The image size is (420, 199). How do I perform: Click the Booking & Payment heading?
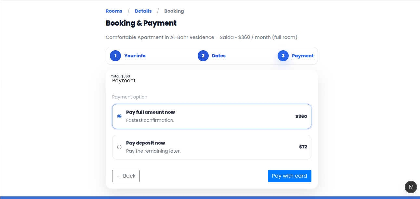141,23
